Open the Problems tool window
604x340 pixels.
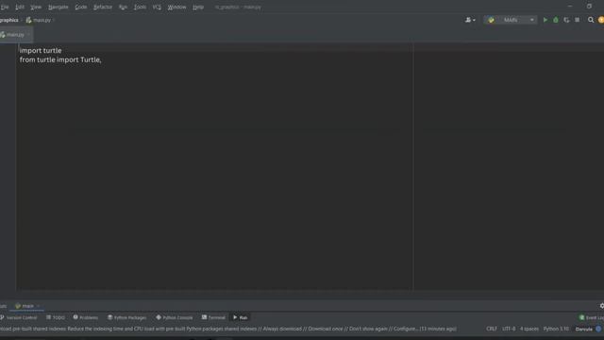coord(86,317)
